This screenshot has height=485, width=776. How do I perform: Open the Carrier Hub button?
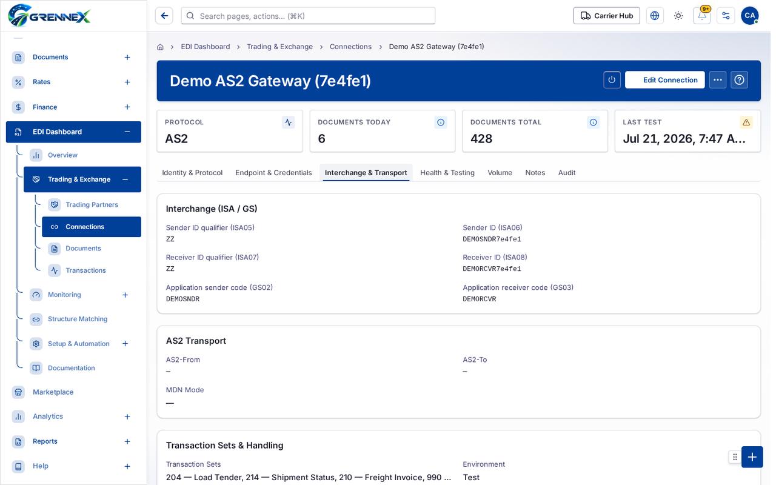(x=607, y=16)
